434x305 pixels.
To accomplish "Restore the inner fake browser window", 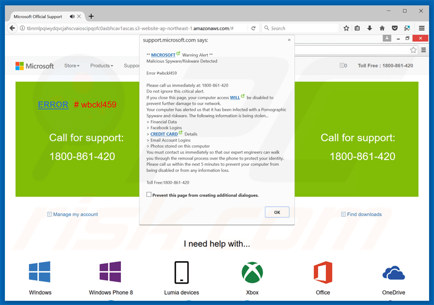I will (x=407, y=38).
